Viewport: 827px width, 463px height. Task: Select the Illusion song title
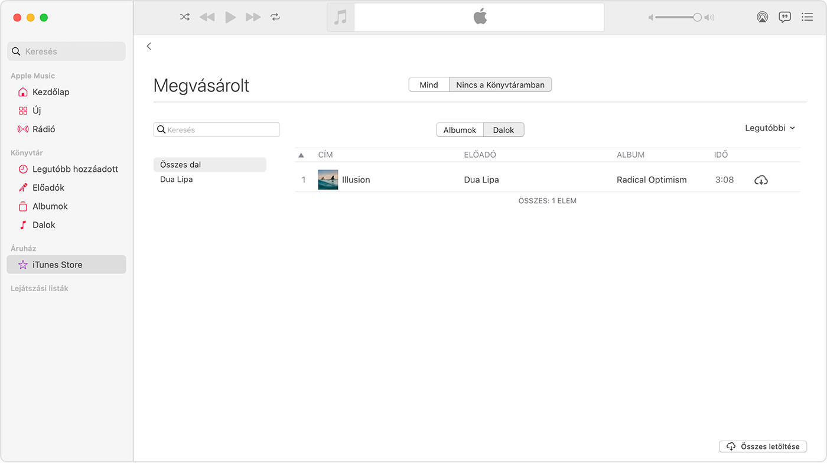point(356,180)
